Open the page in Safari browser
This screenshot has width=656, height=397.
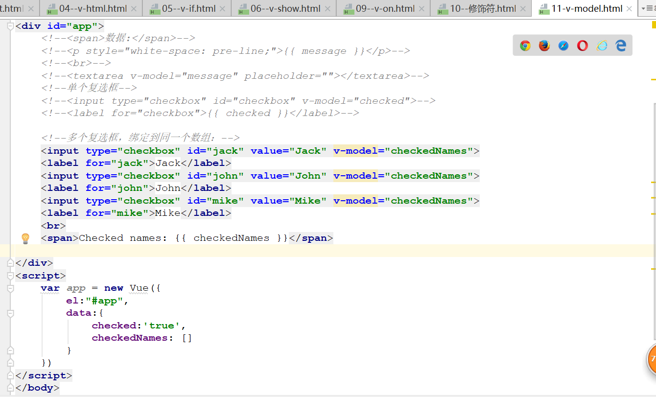(x=563, y=46)
